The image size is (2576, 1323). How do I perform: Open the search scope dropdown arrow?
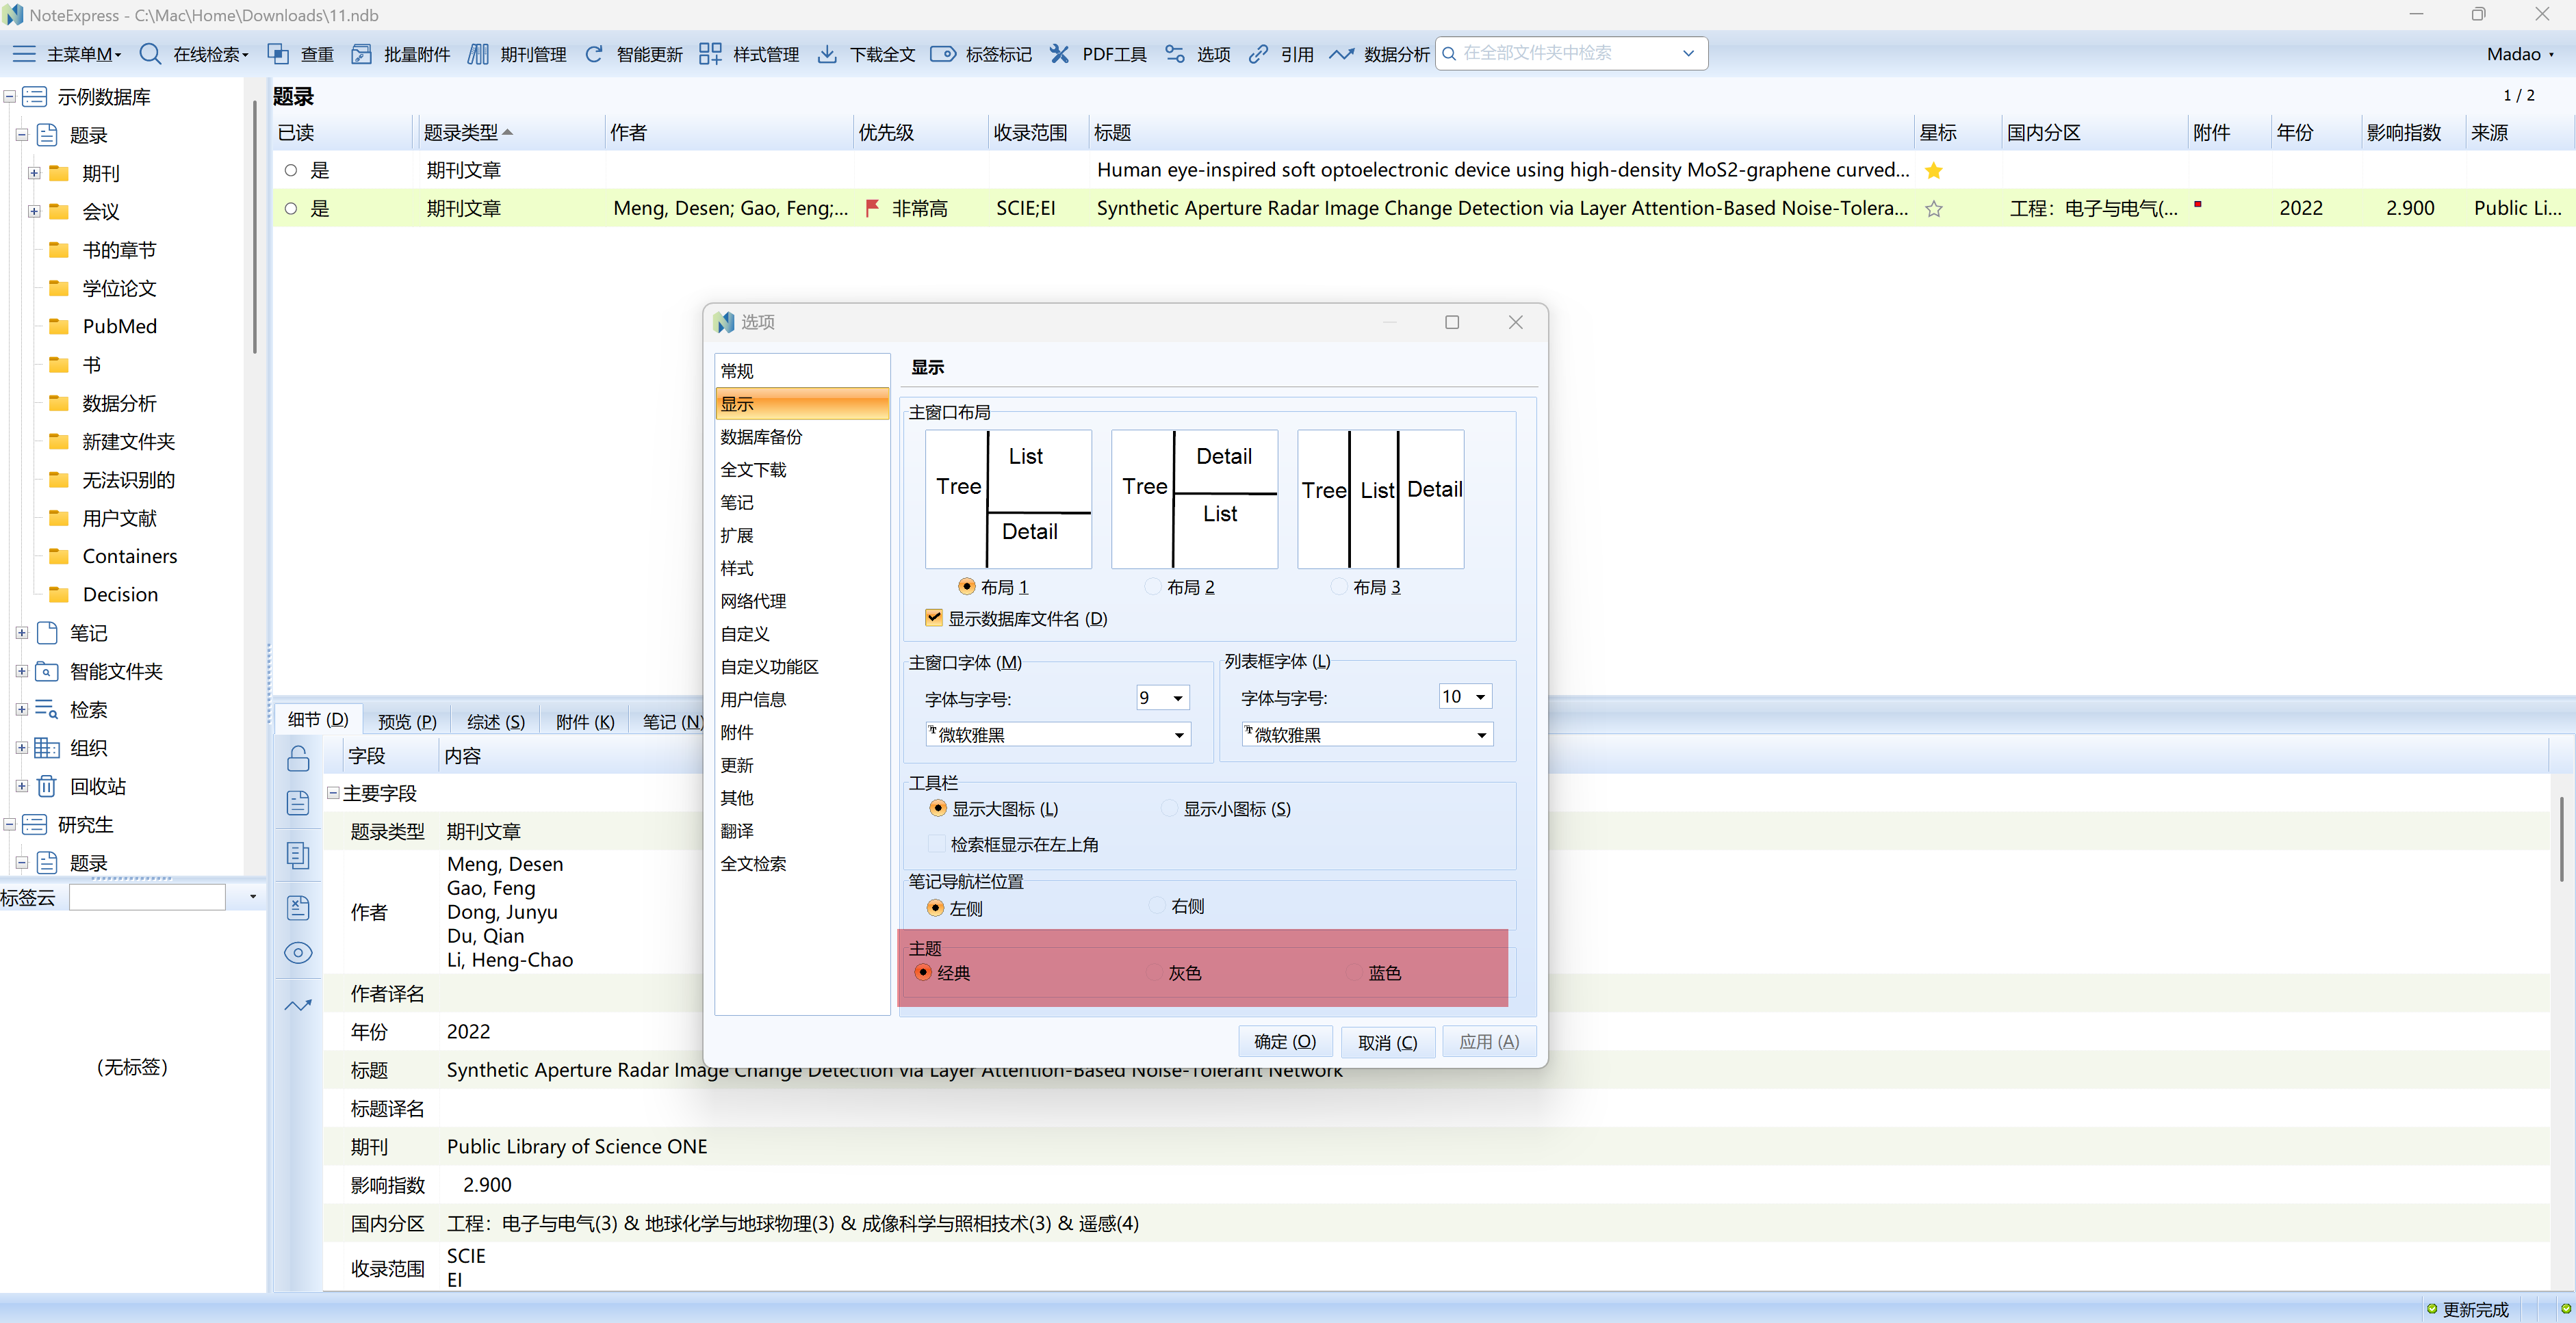pyautogui.click(x=1689, y=54)
